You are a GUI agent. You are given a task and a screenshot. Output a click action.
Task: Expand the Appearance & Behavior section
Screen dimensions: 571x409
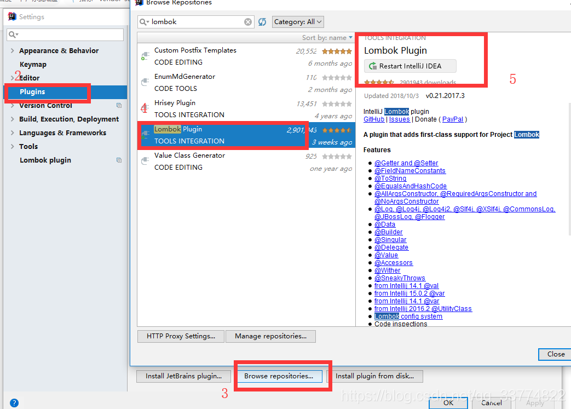[x=11, y=50]
